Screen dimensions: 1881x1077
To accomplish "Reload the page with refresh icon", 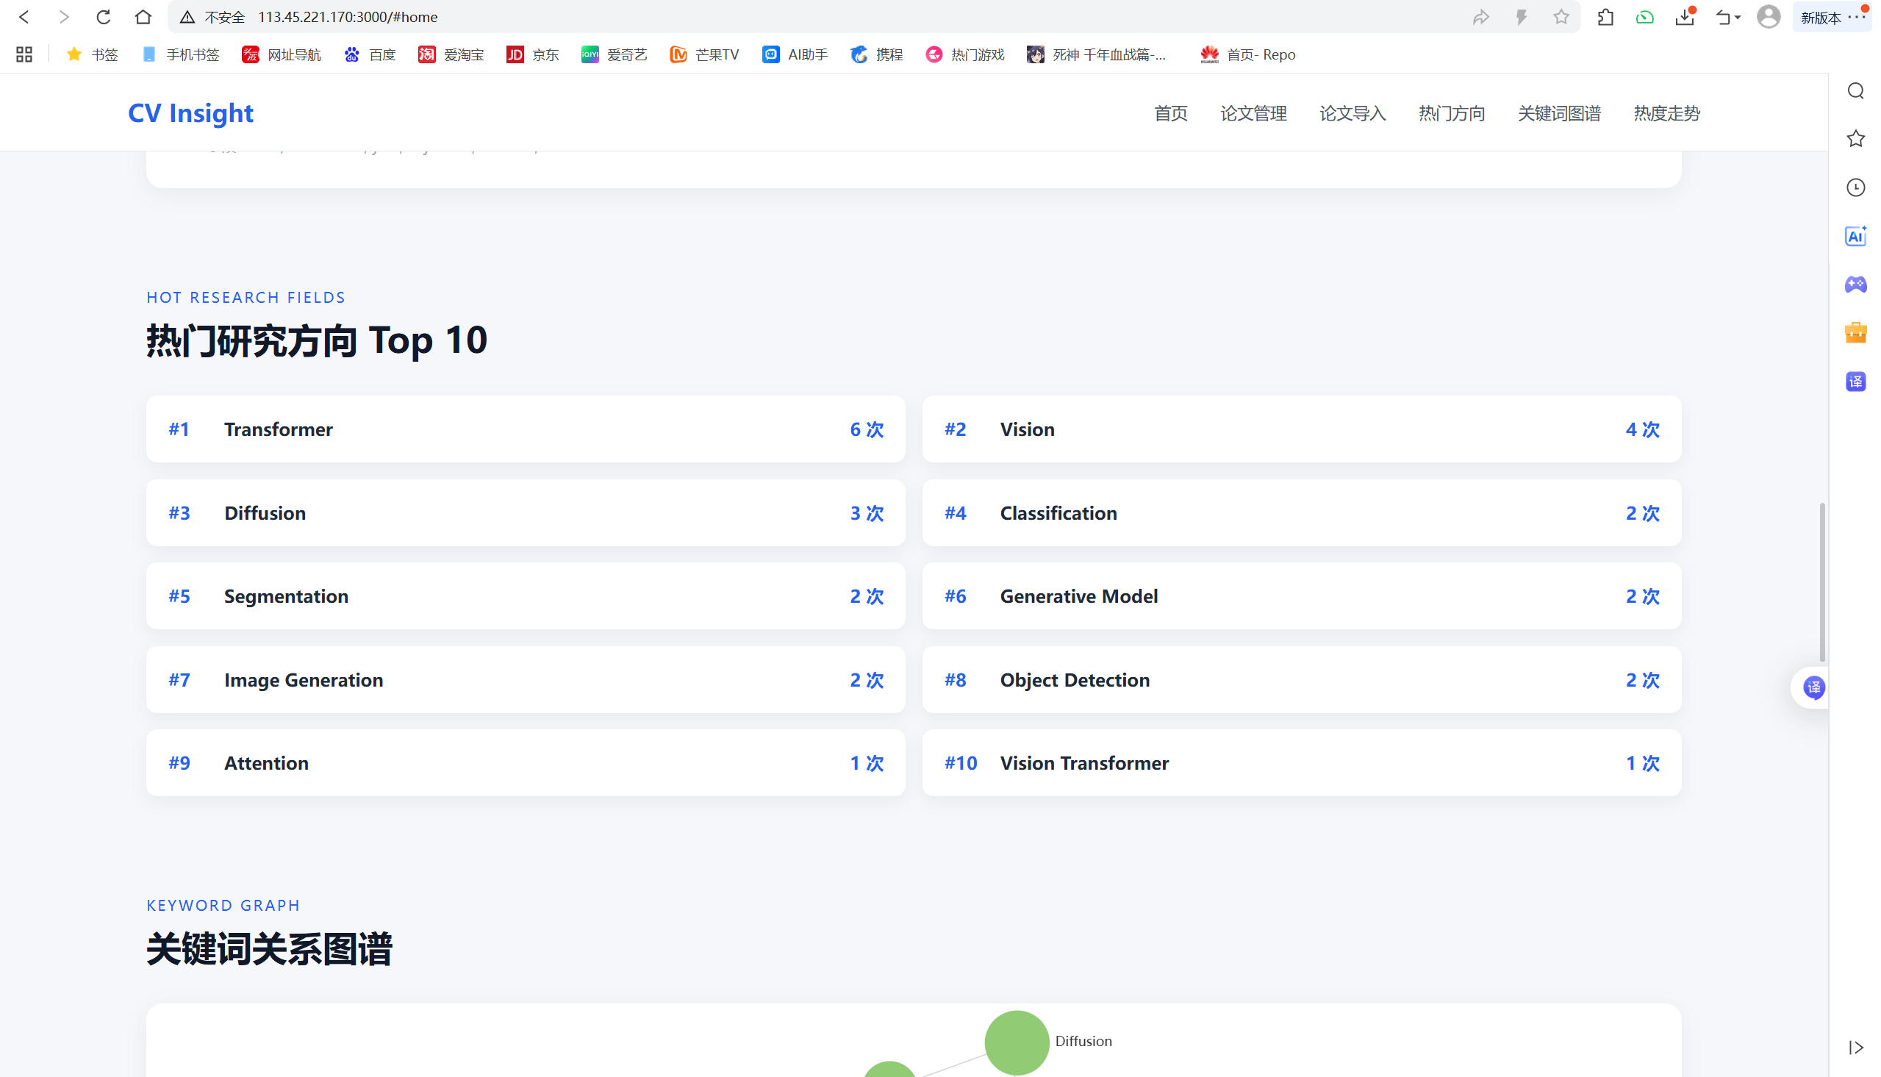I will click(104, 16).
